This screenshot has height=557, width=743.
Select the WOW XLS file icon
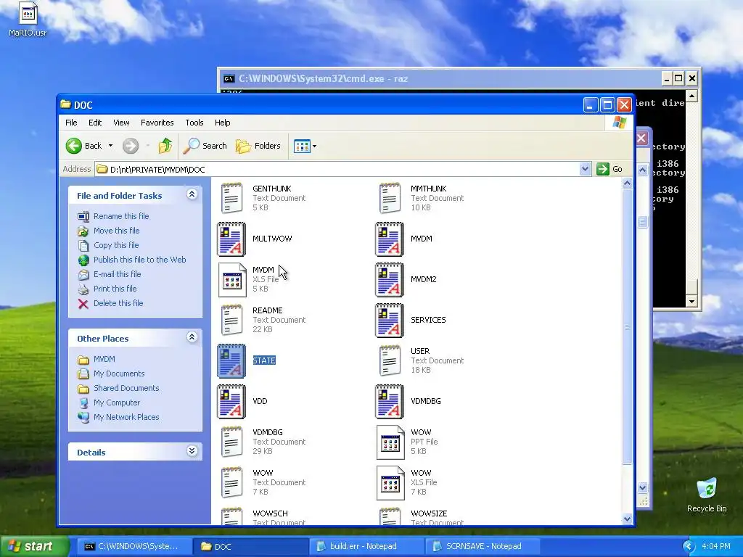(390, 483)
